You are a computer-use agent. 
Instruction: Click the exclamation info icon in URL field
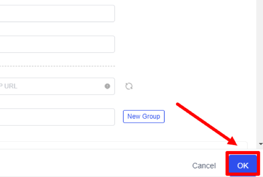point(107,86)
